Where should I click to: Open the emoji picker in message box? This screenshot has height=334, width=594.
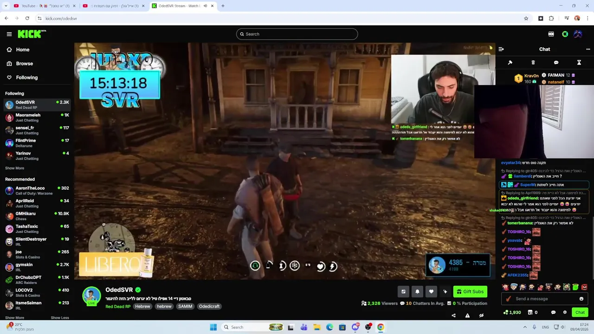[x=581, y=299]
